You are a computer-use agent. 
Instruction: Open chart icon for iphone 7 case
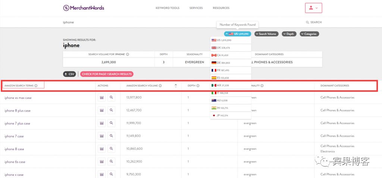click(101, 136)
